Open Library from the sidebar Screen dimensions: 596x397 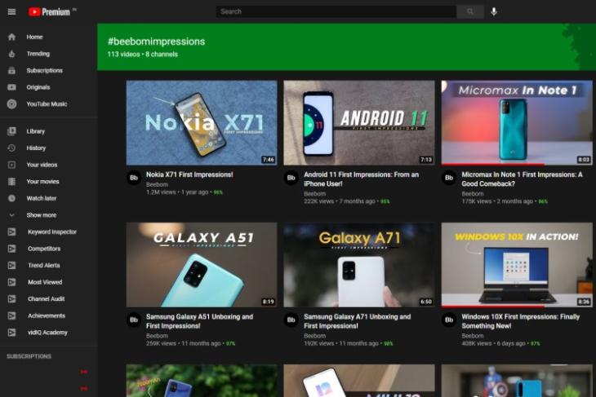35,131
